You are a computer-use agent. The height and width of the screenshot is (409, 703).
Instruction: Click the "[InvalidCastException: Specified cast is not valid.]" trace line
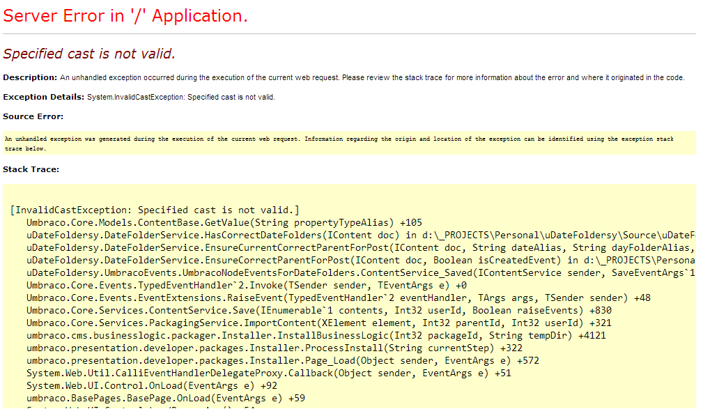click(155, 210)
